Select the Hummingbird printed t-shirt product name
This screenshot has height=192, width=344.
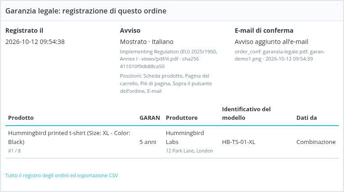(x=69, y=137)
